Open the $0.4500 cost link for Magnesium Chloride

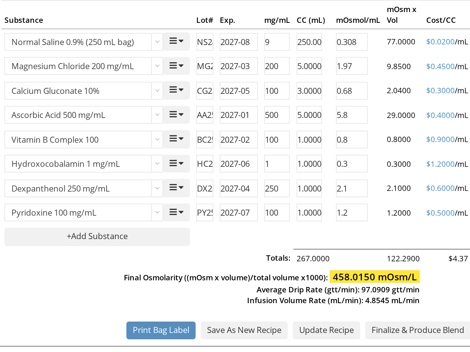pos(440,66)
